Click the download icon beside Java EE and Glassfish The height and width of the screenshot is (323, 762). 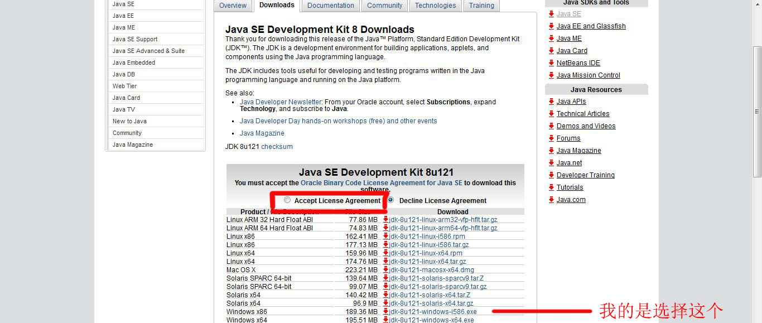pos(551,26)
